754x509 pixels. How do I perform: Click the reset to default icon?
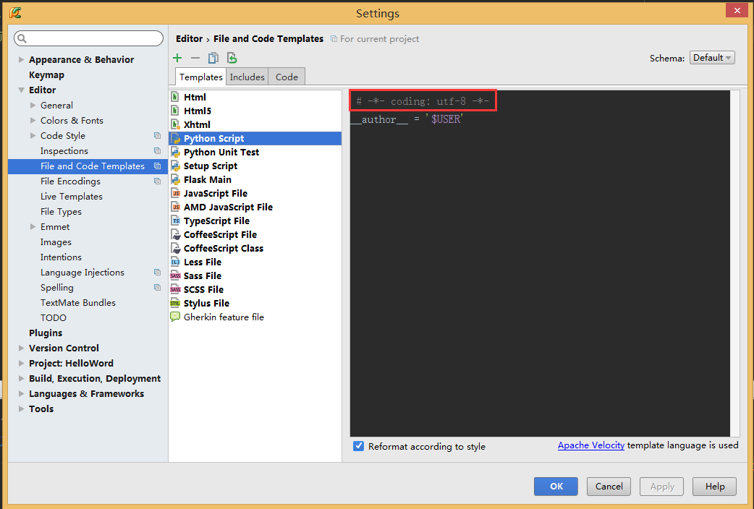pos(232,58)
